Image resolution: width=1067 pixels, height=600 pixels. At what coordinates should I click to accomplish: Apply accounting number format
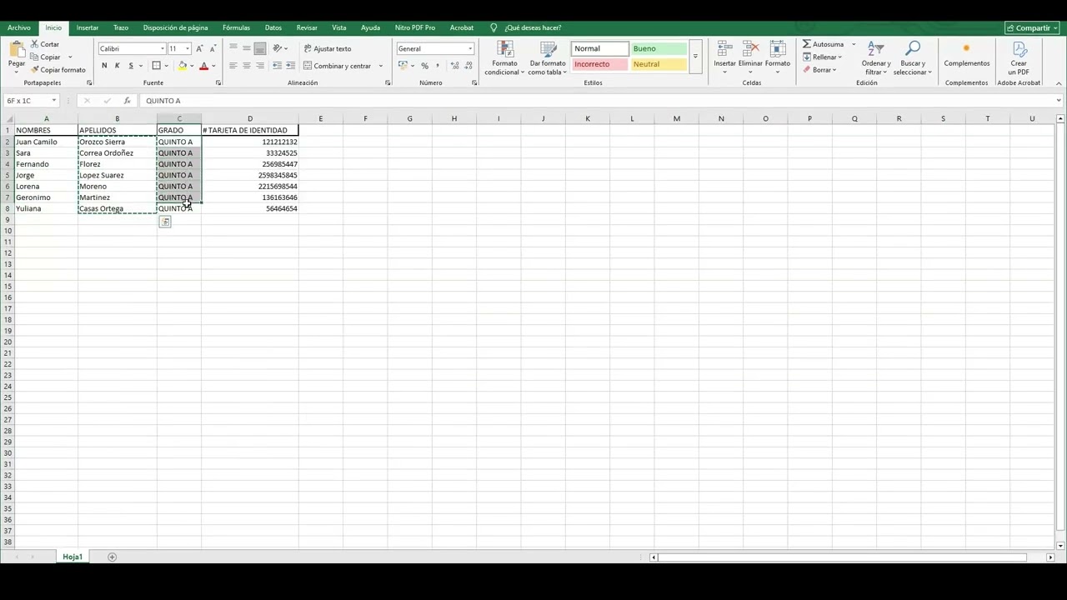coord(403,66)
